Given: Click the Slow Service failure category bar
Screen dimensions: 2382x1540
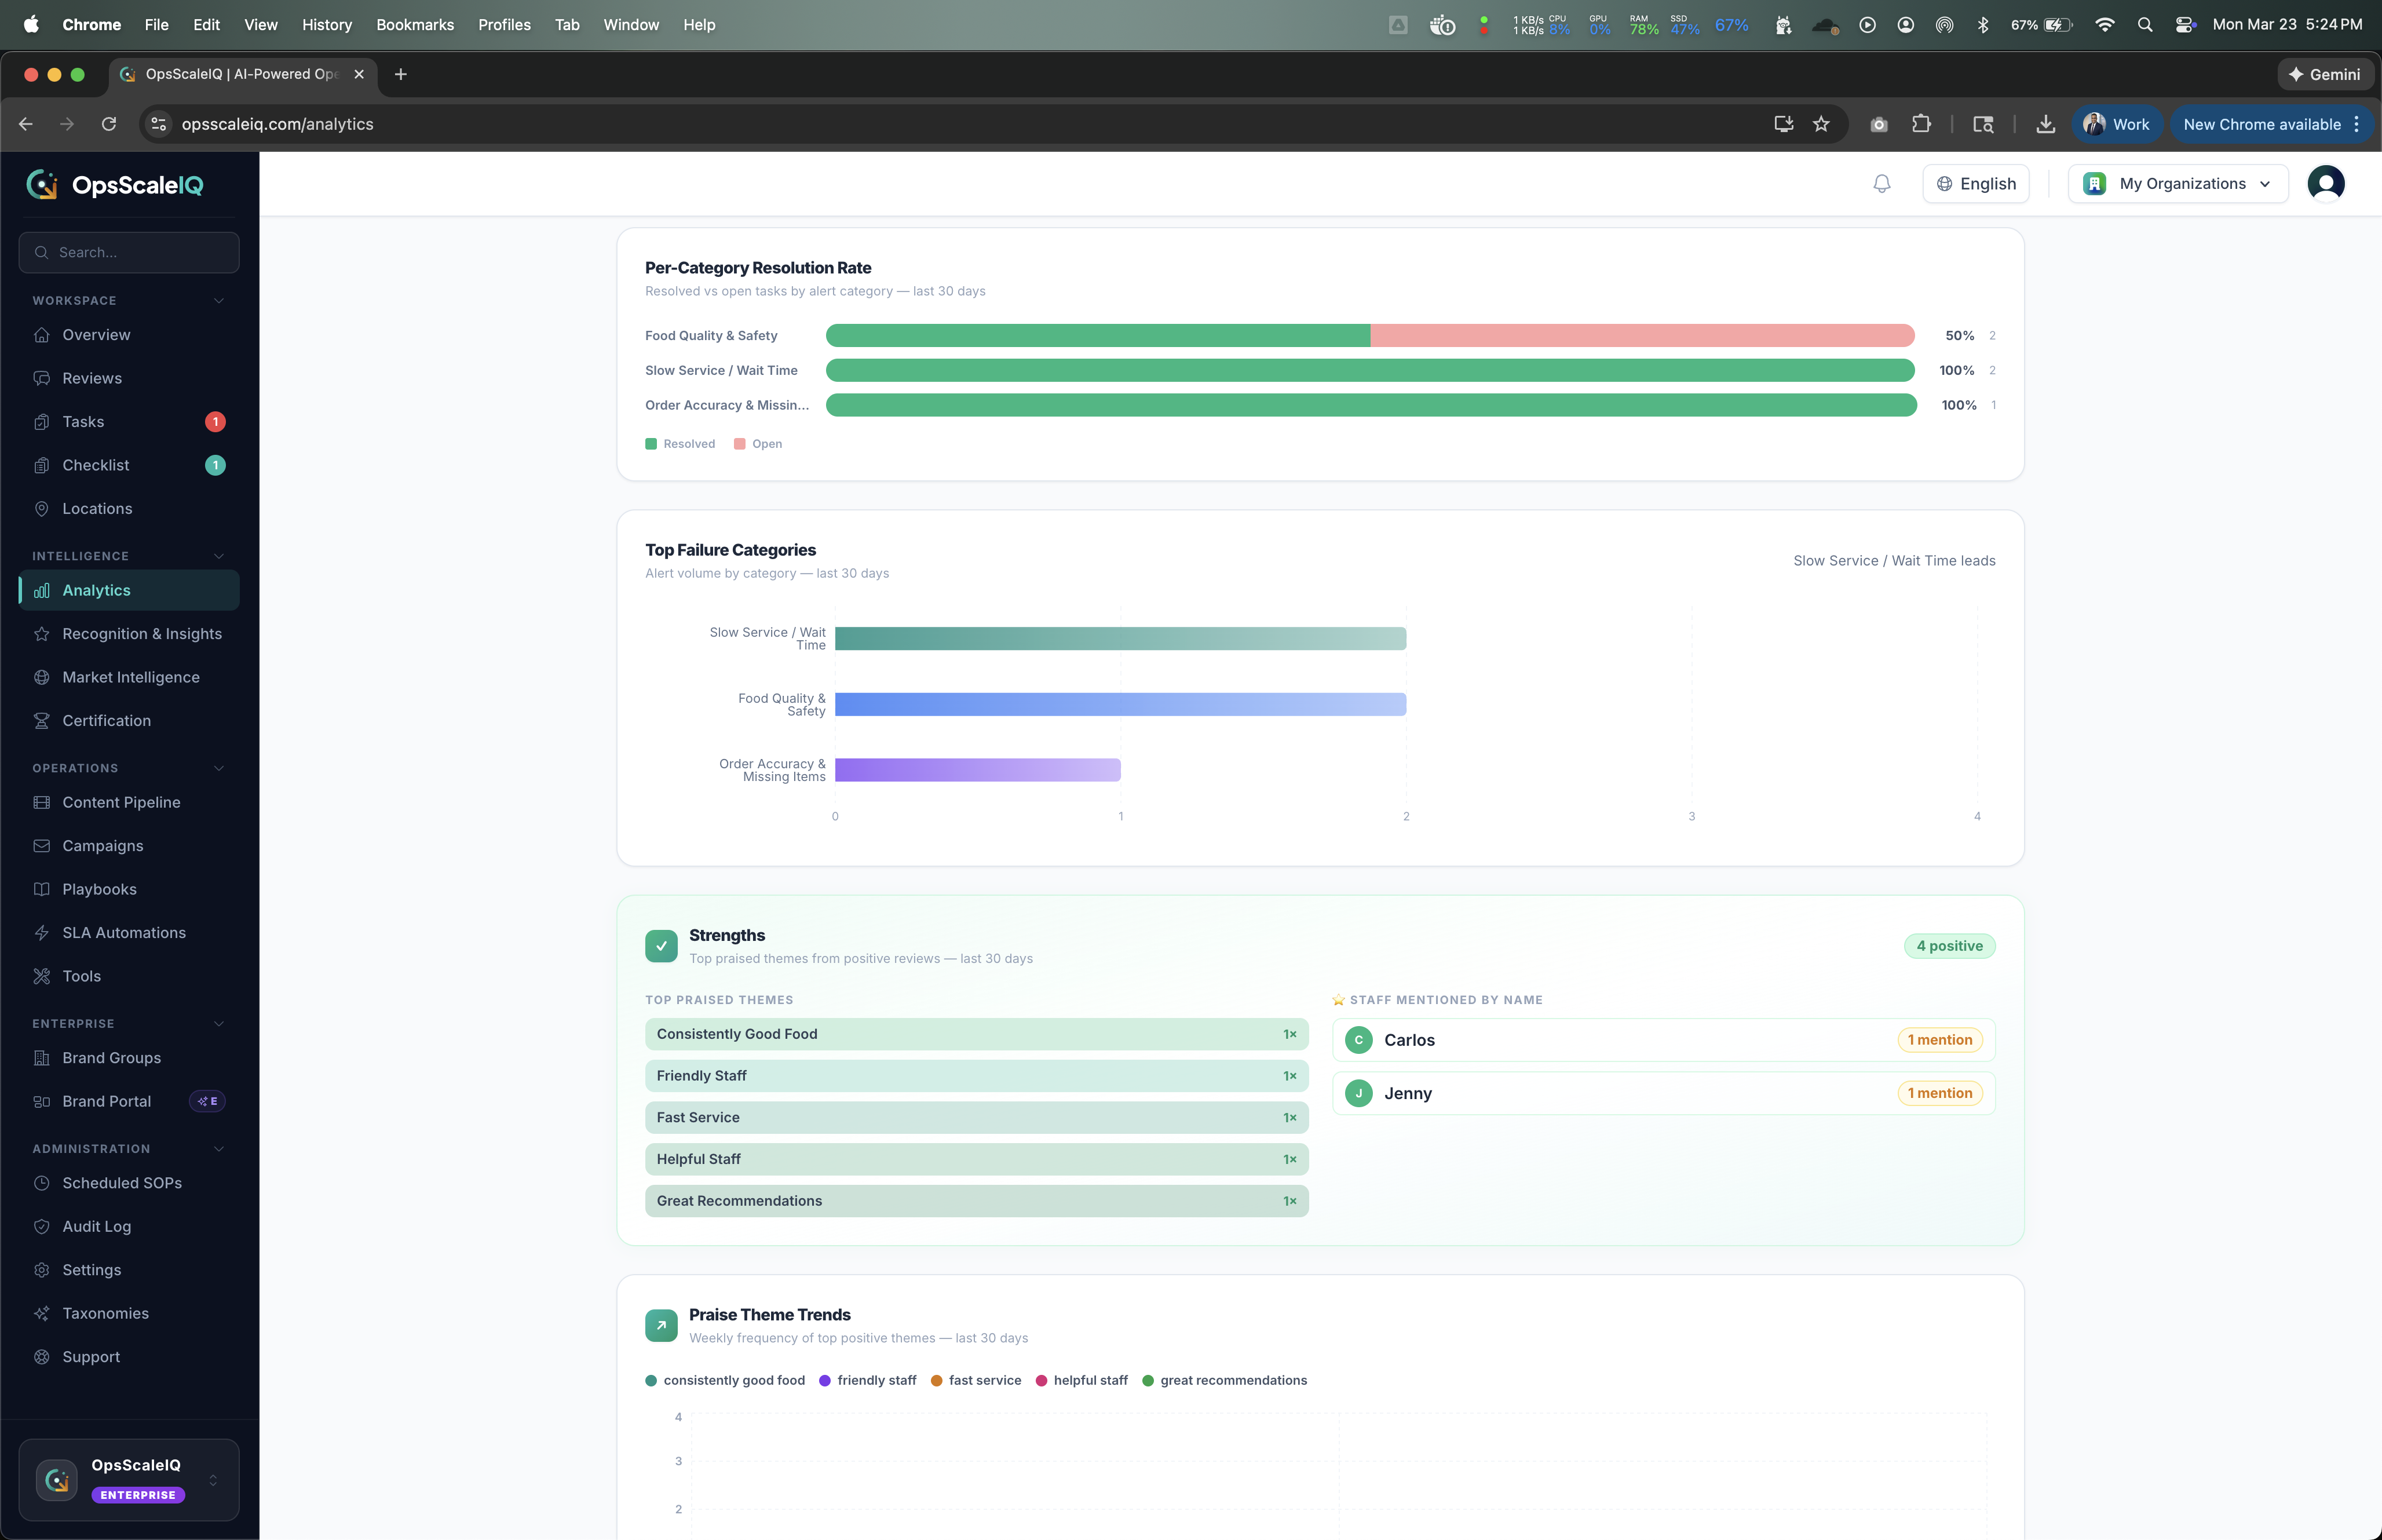Looking at the screenshot, I should coord(1120,639).
